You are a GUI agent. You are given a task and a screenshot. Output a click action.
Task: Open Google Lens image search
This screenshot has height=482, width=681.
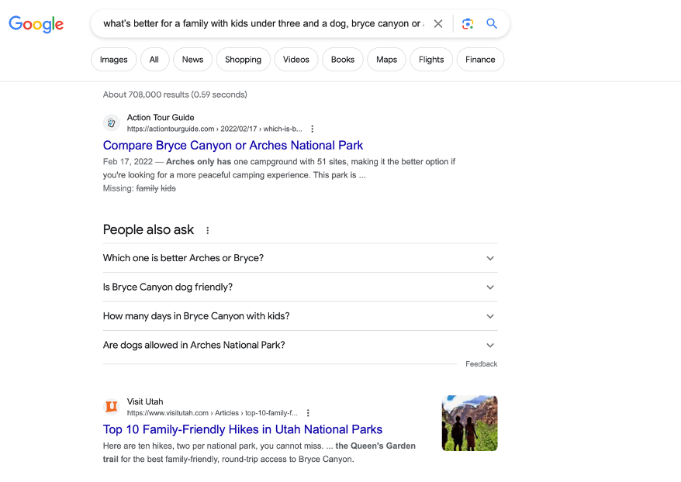(x=468, y=24)
